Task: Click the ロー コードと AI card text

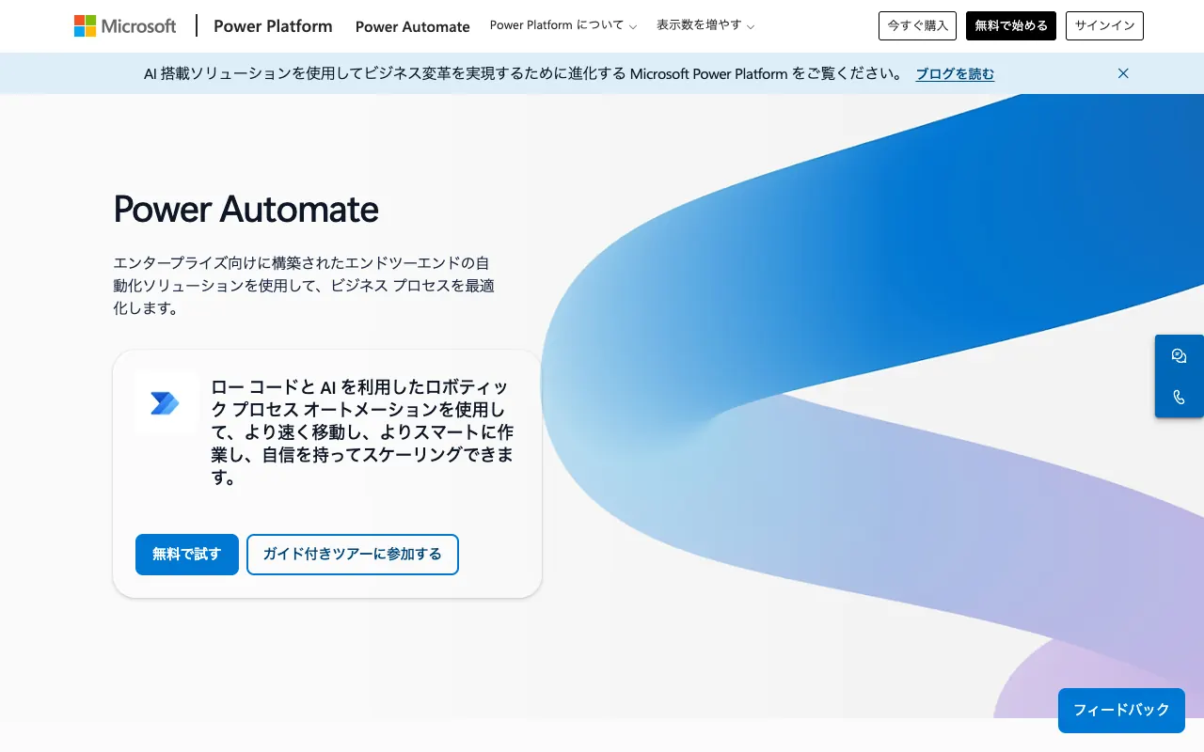Action: pyautogui.click(x=363, y=432)
